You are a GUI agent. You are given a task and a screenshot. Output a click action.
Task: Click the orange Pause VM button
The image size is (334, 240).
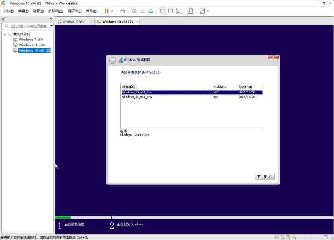pos(106,11)
